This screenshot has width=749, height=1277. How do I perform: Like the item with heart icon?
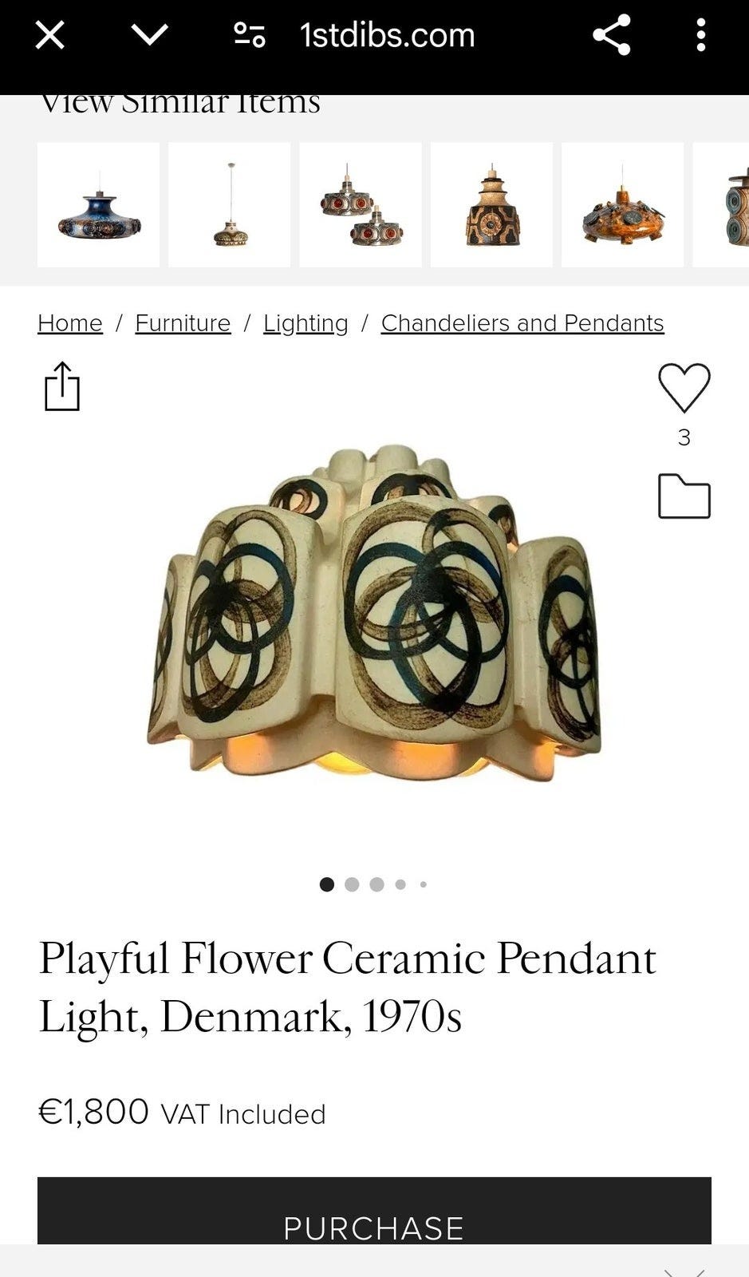click(x=684, y=388)
